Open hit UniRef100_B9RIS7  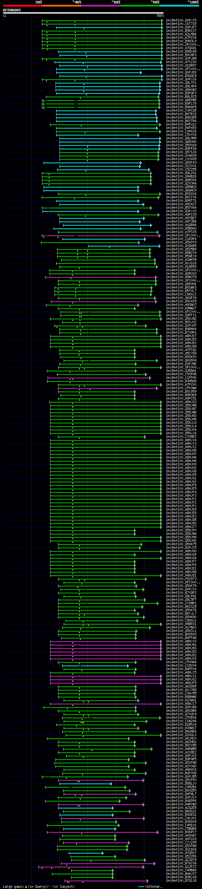pos(181,31)
